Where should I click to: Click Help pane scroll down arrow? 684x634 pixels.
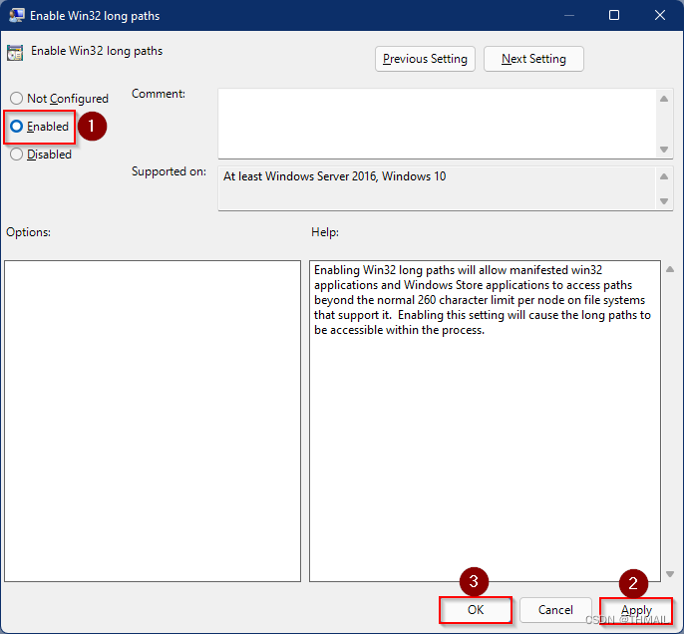pyautogui.click(x=670, y=574)
